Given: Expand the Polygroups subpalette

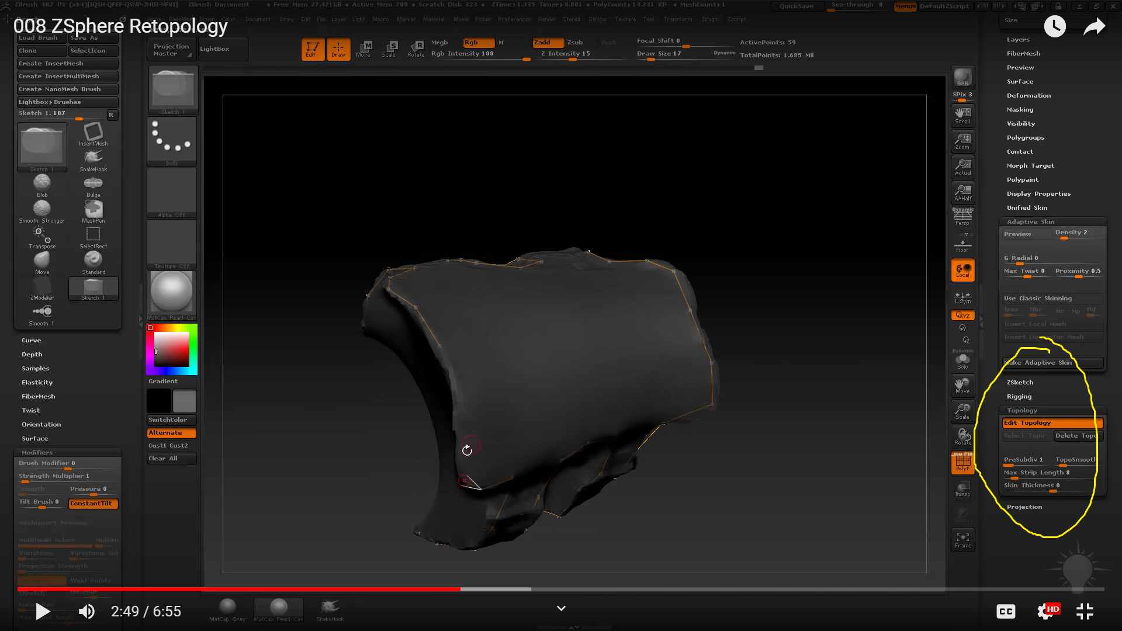Looking at the screenshot, I should tap(1025, 137).
